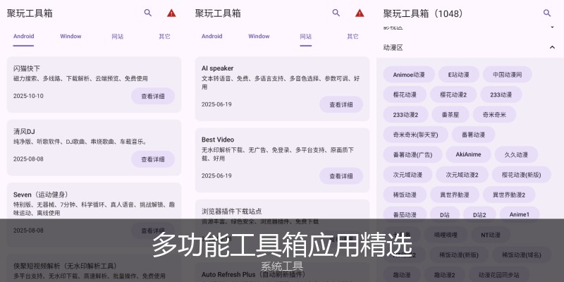Click the 2025-08-08 date on 清风DJ
Viewport: 564px width, 282px height.
point(28,159)
